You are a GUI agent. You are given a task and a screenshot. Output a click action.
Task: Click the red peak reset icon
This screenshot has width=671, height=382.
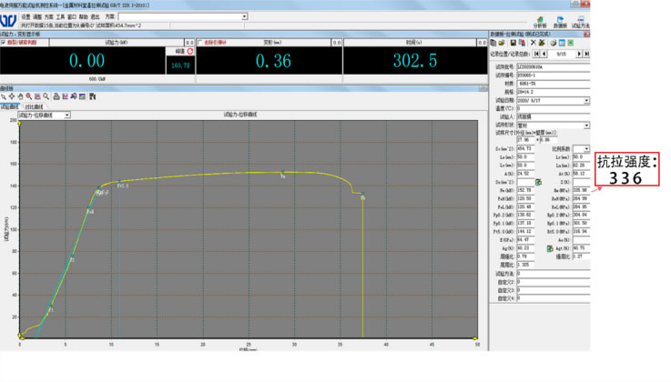[x=191, y=53]
